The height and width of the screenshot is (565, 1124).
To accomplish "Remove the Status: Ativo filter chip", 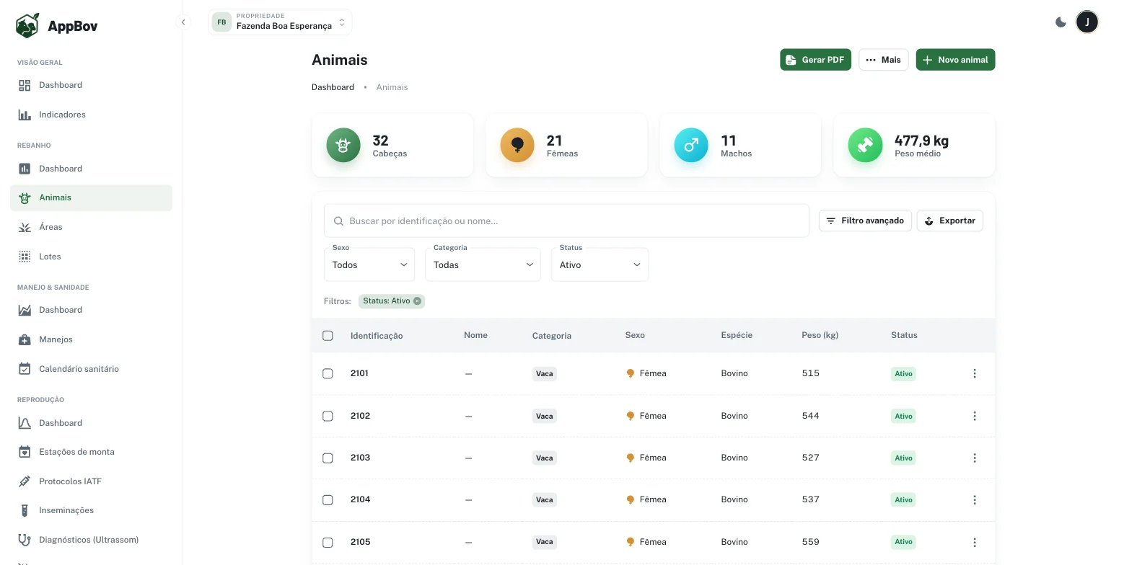I will click(417, 301).
